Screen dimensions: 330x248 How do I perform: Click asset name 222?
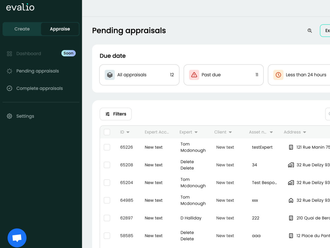click(256, 218)
